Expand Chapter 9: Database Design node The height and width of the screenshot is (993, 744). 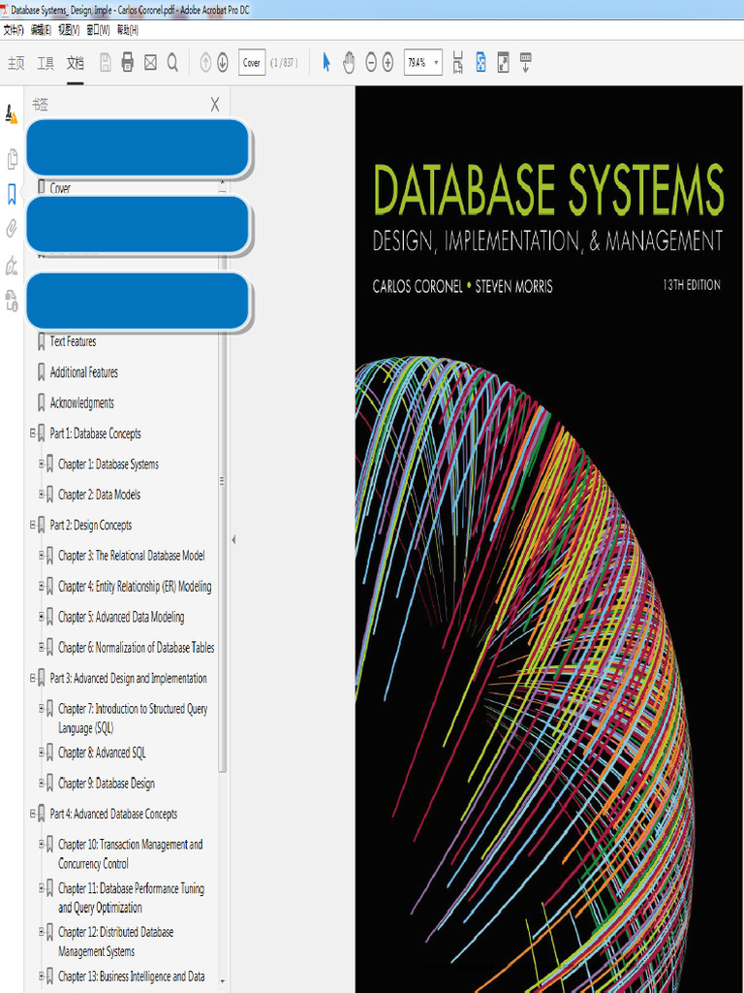[41, 783]
